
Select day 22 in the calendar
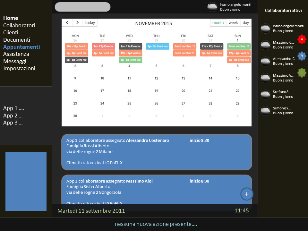coord(238,91)
